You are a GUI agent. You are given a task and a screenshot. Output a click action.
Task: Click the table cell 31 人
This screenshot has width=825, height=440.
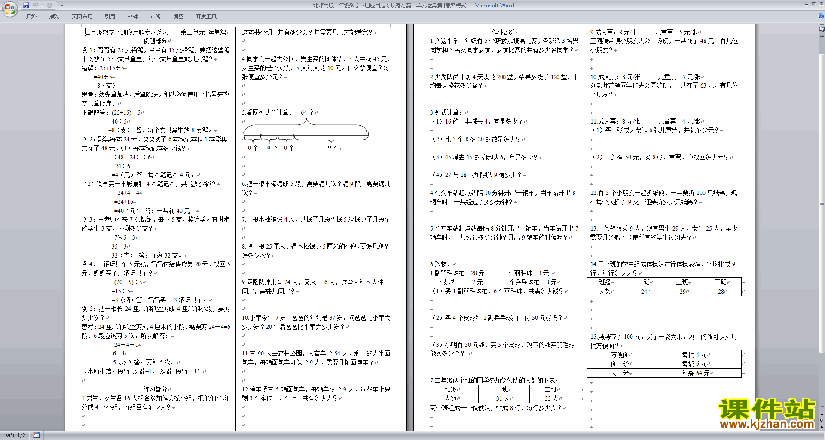[x=503, y=398]
